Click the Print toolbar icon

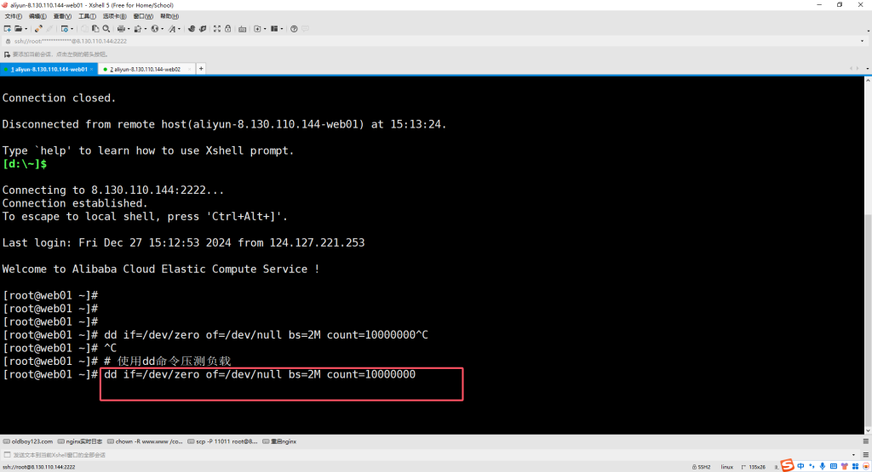(x=121, y=28)
